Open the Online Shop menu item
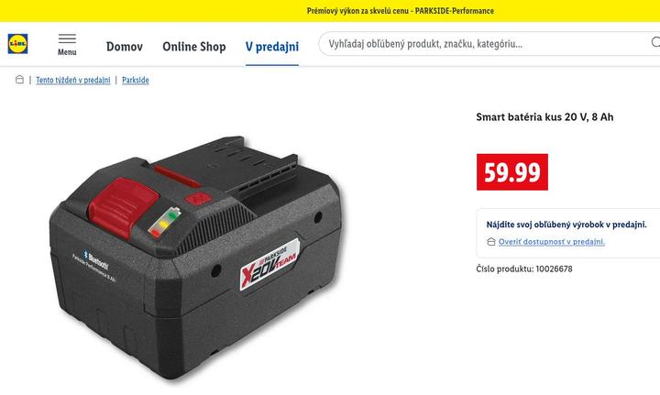660x395 pixels. [x=194, y=46]
